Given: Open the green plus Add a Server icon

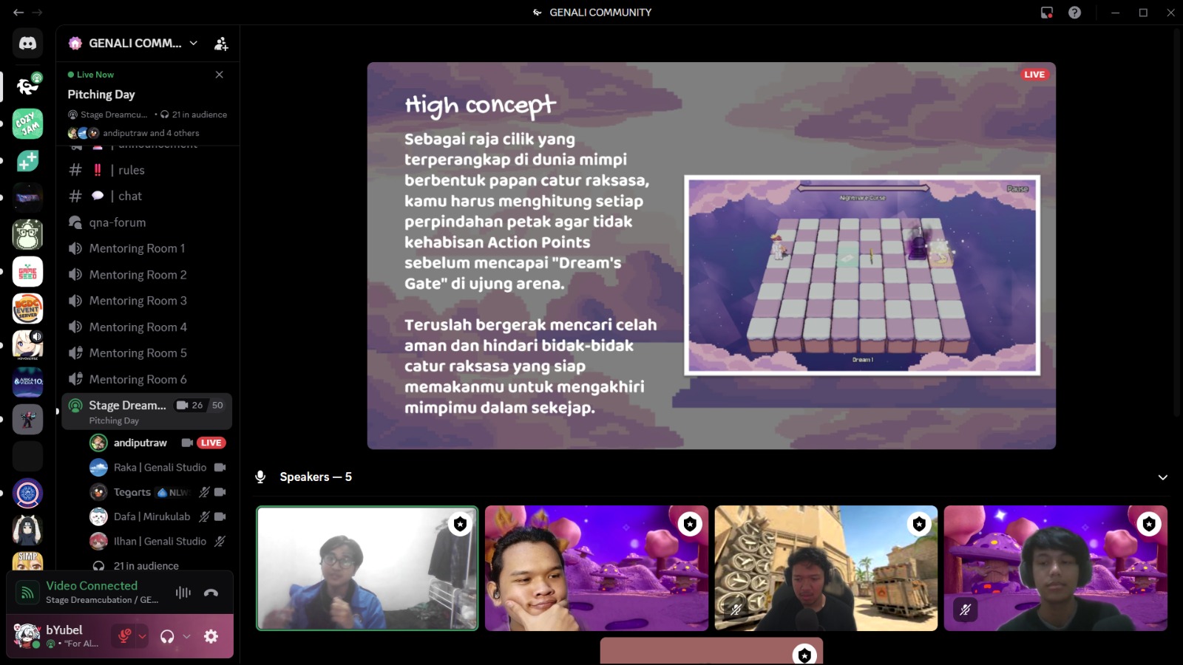Looking at the screenshot, I should (x=27, y=161).
